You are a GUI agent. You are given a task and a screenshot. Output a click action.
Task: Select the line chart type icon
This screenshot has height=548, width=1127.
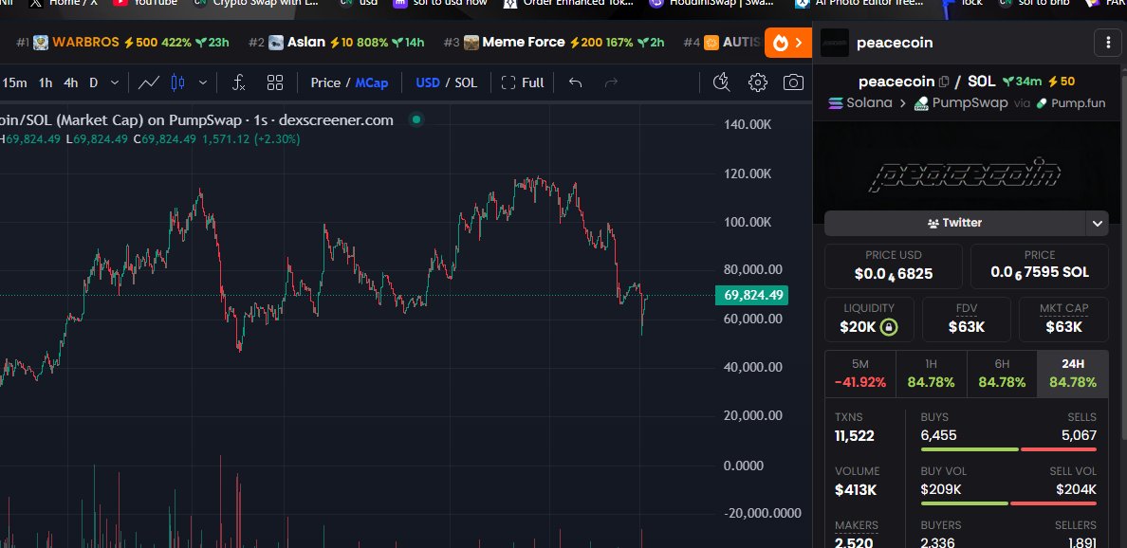click(149, 82)
